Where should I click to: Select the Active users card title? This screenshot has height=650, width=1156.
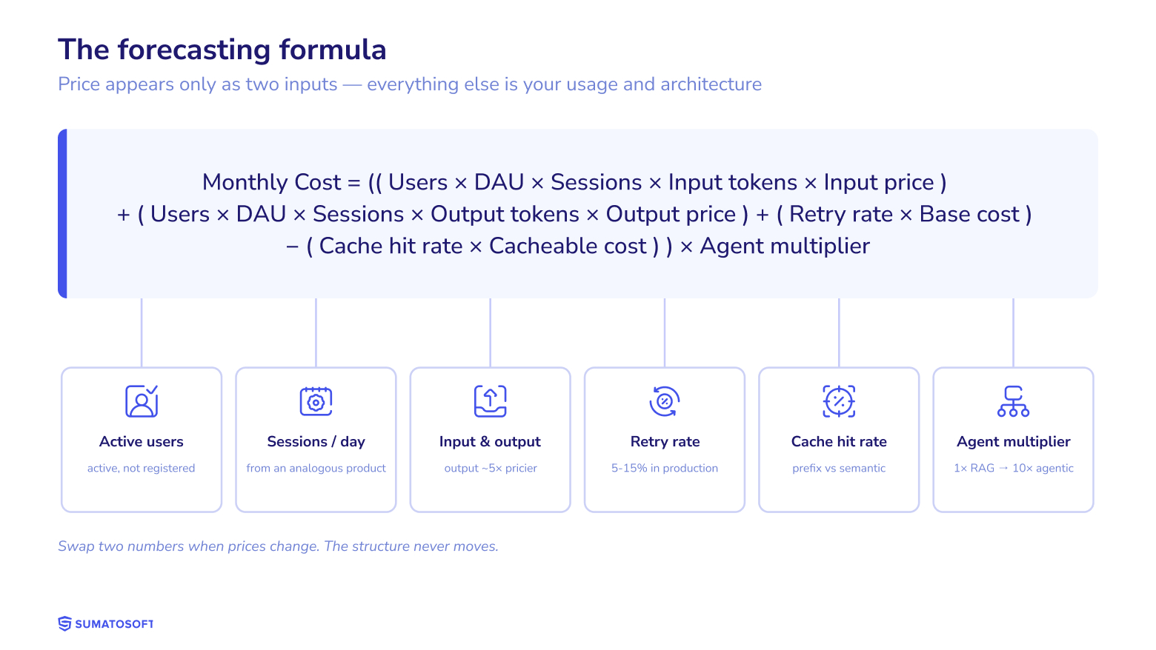tap(142, 441)
